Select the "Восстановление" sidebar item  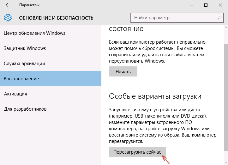[x=21, y=79]
